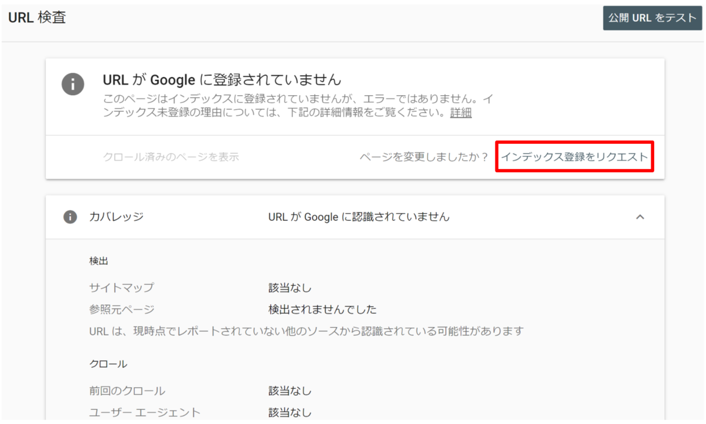Click the 参照元ページ row label

tap(122, 309)
